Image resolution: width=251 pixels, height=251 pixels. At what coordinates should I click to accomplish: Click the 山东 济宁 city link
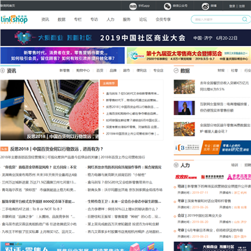[241, 222]
